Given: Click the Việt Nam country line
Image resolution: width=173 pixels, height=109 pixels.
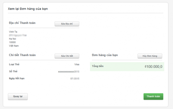Looking at the screenshot, I should (14, 46).
